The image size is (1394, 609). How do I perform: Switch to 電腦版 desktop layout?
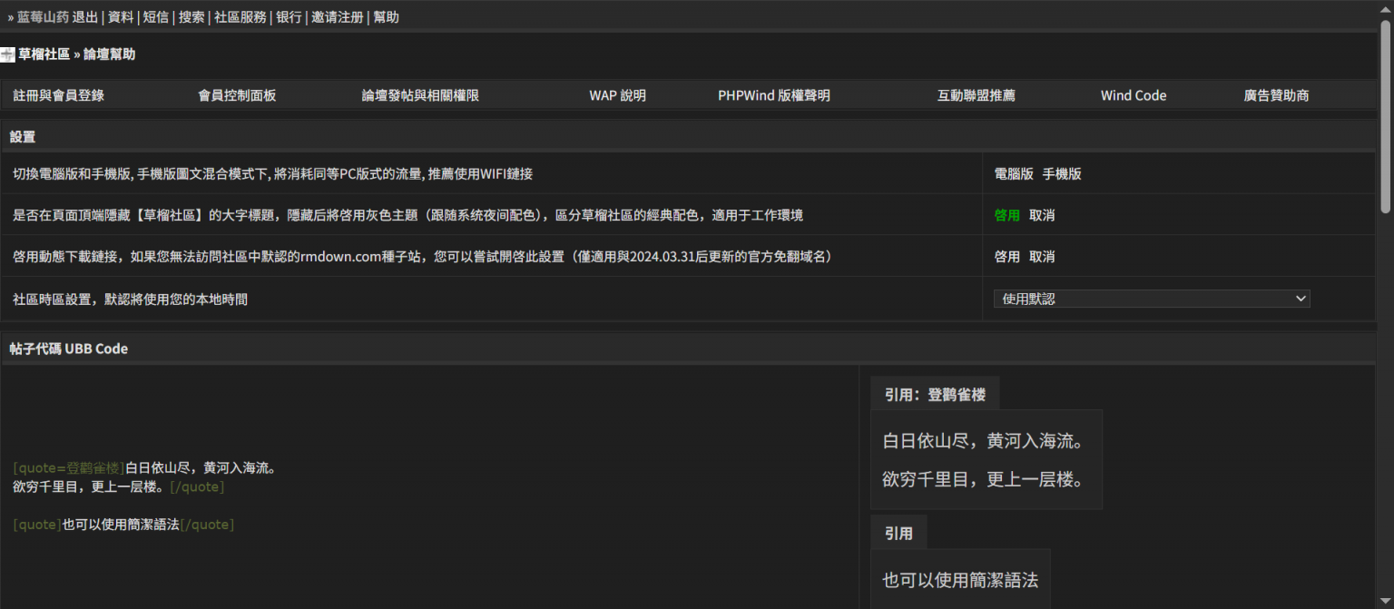pos(1014,173)
